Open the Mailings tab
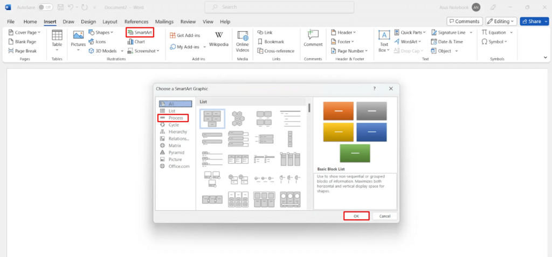 164,22
